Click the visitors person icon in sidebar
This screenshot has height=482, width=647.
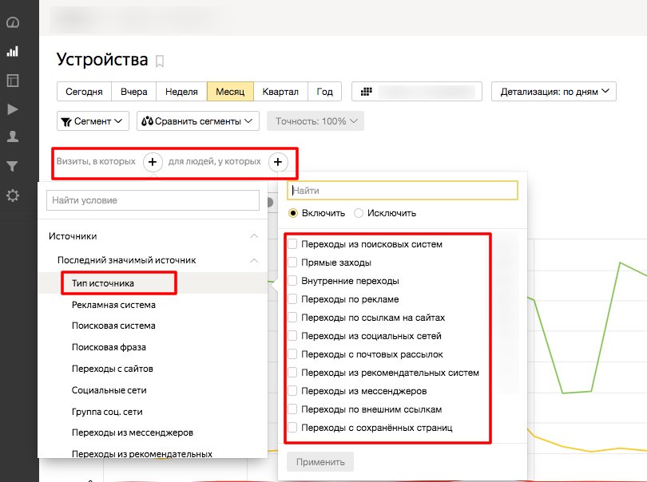12,136
